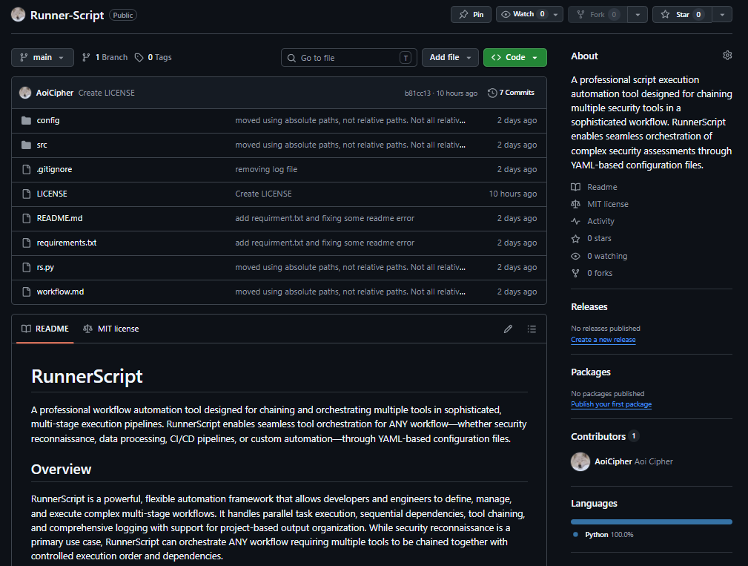Click the src folder icon
748x566 pixels.
point(26,145)
